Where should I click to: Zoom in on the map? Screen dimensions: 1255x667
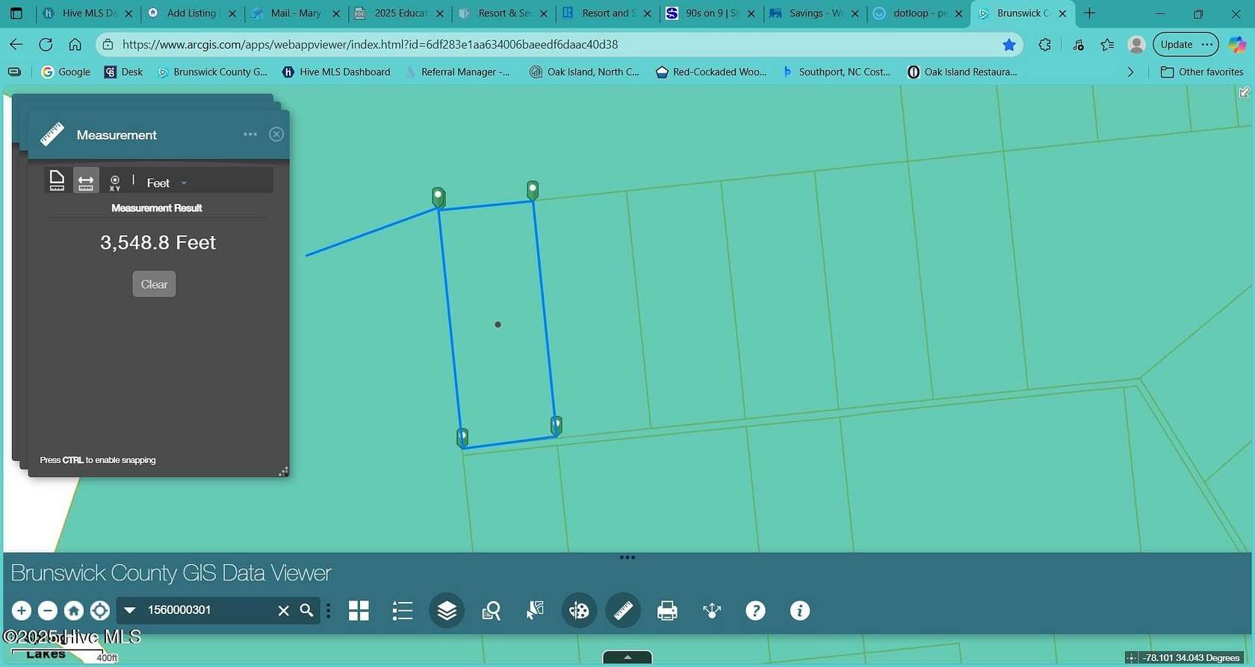pos(21,611)
